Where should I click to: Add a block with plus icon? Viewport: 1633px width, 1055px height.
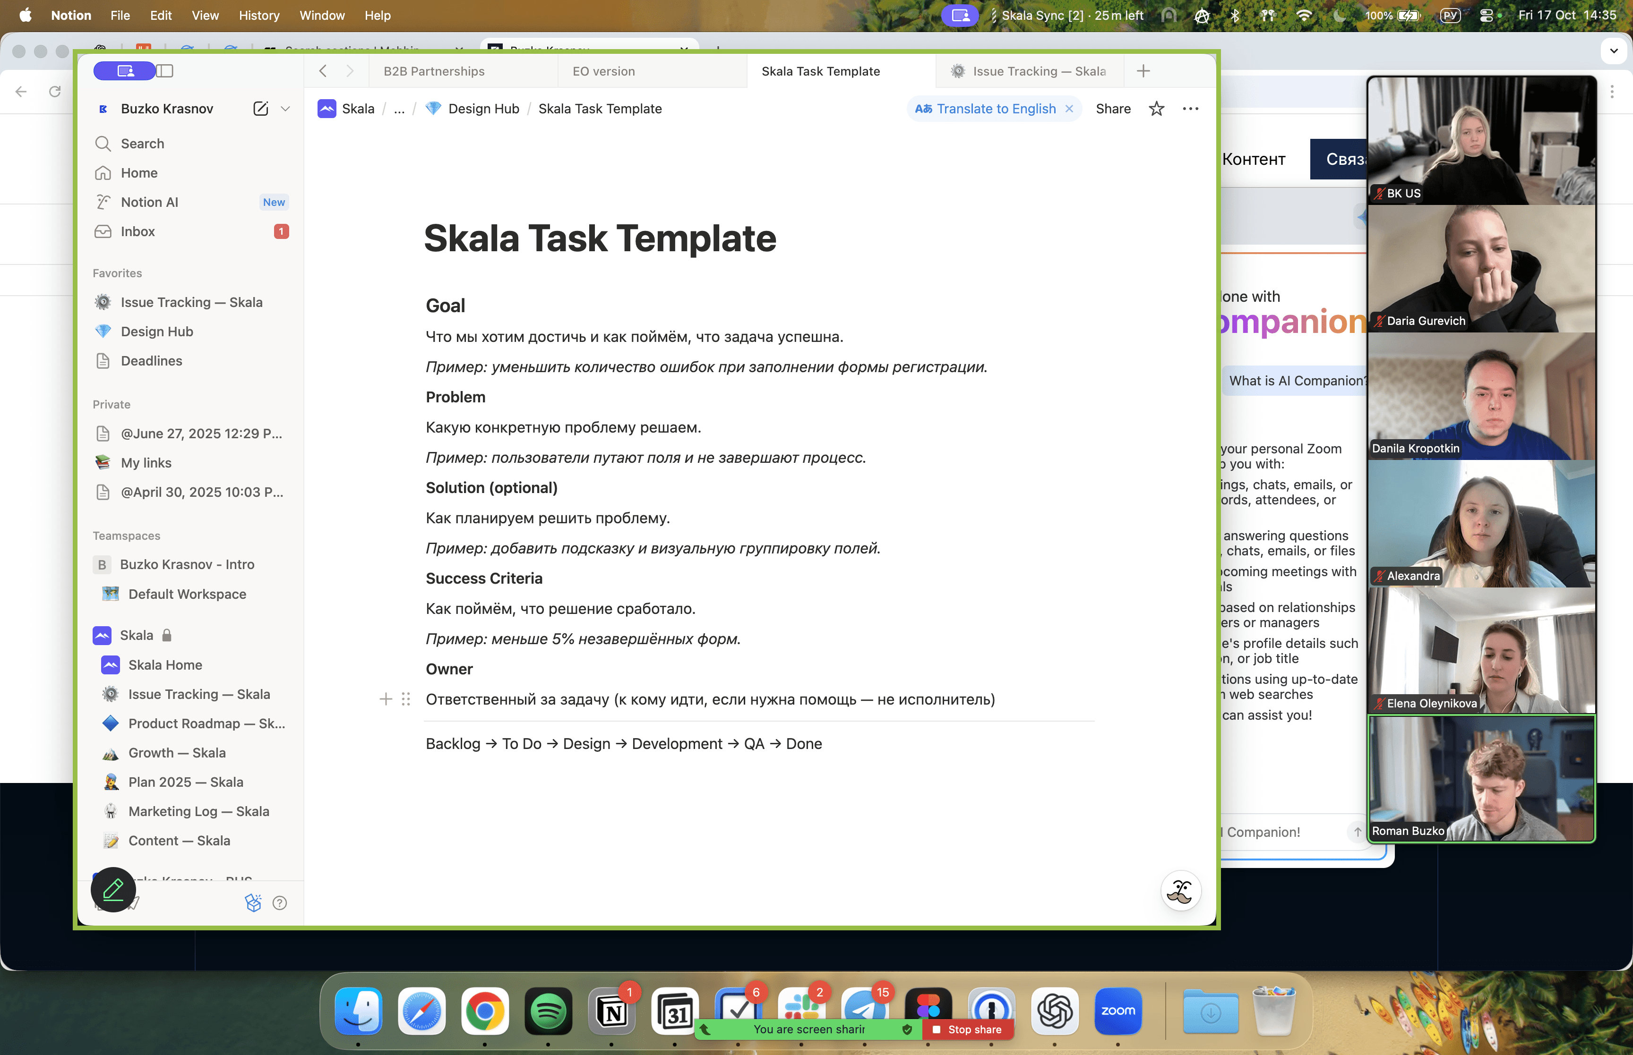point(386,699)
